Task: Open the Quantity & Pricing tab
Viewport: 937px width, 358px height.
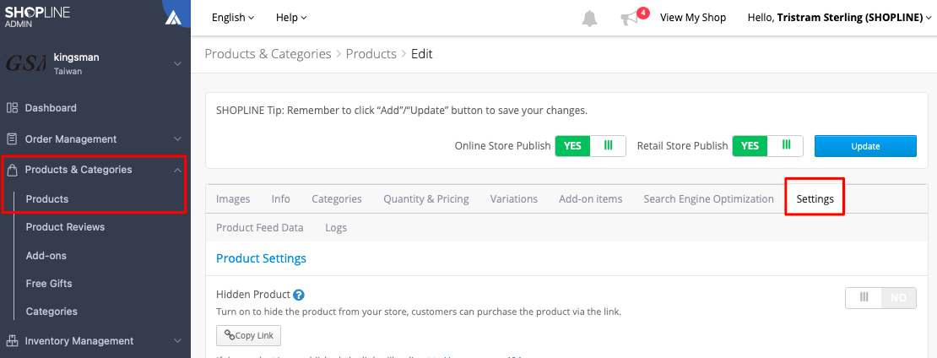Action: (x=426, y=199)
